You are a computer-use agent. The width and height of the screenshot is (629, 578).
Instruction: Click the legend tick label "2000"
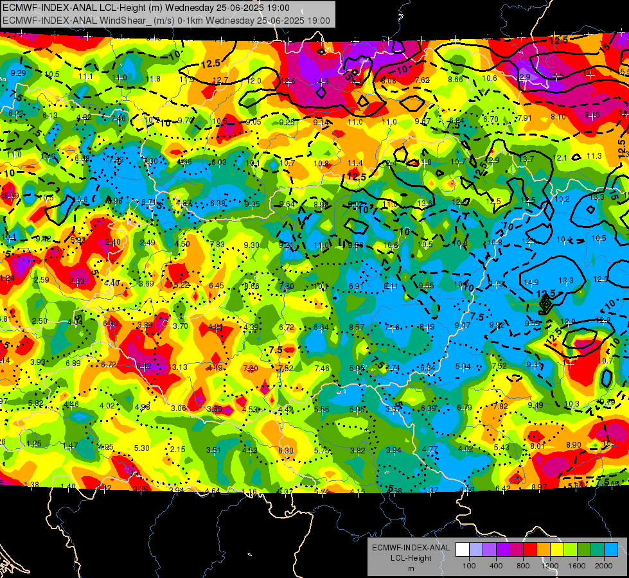604,566
